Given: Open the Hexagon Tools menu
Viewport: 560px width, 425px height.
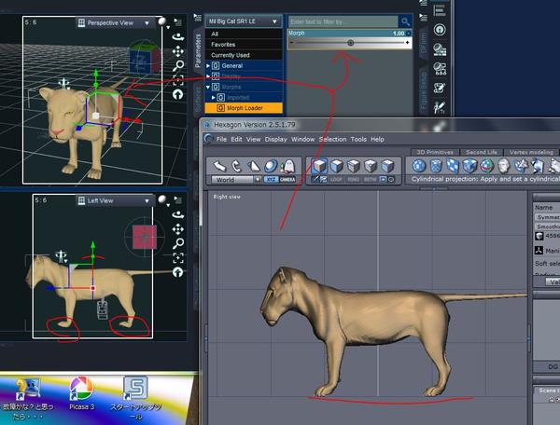Looking at the screenshot, I should [x=358, y=139].
